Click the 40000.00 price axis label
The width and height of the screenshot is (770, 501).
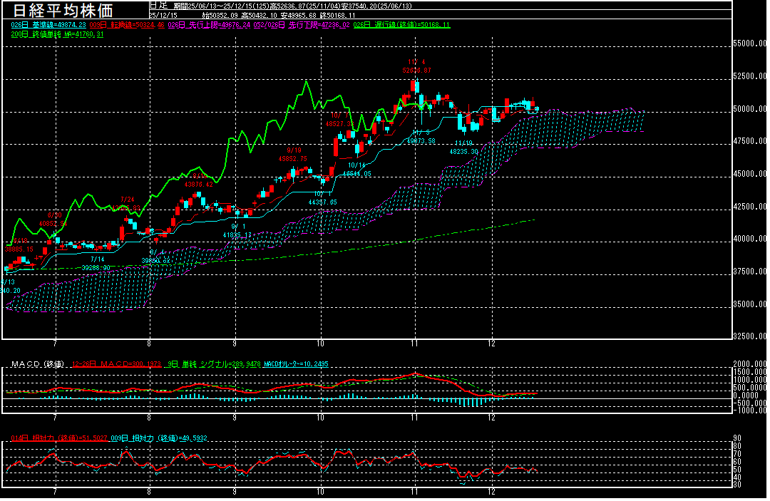pos(750,239)
